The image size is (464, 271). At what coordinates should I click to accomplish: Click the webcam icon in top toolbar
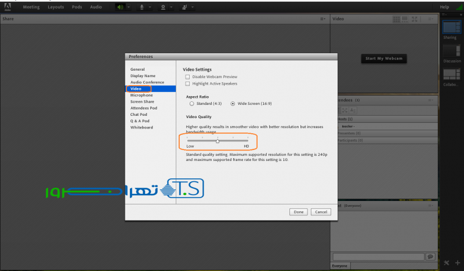tap(164, 7)
